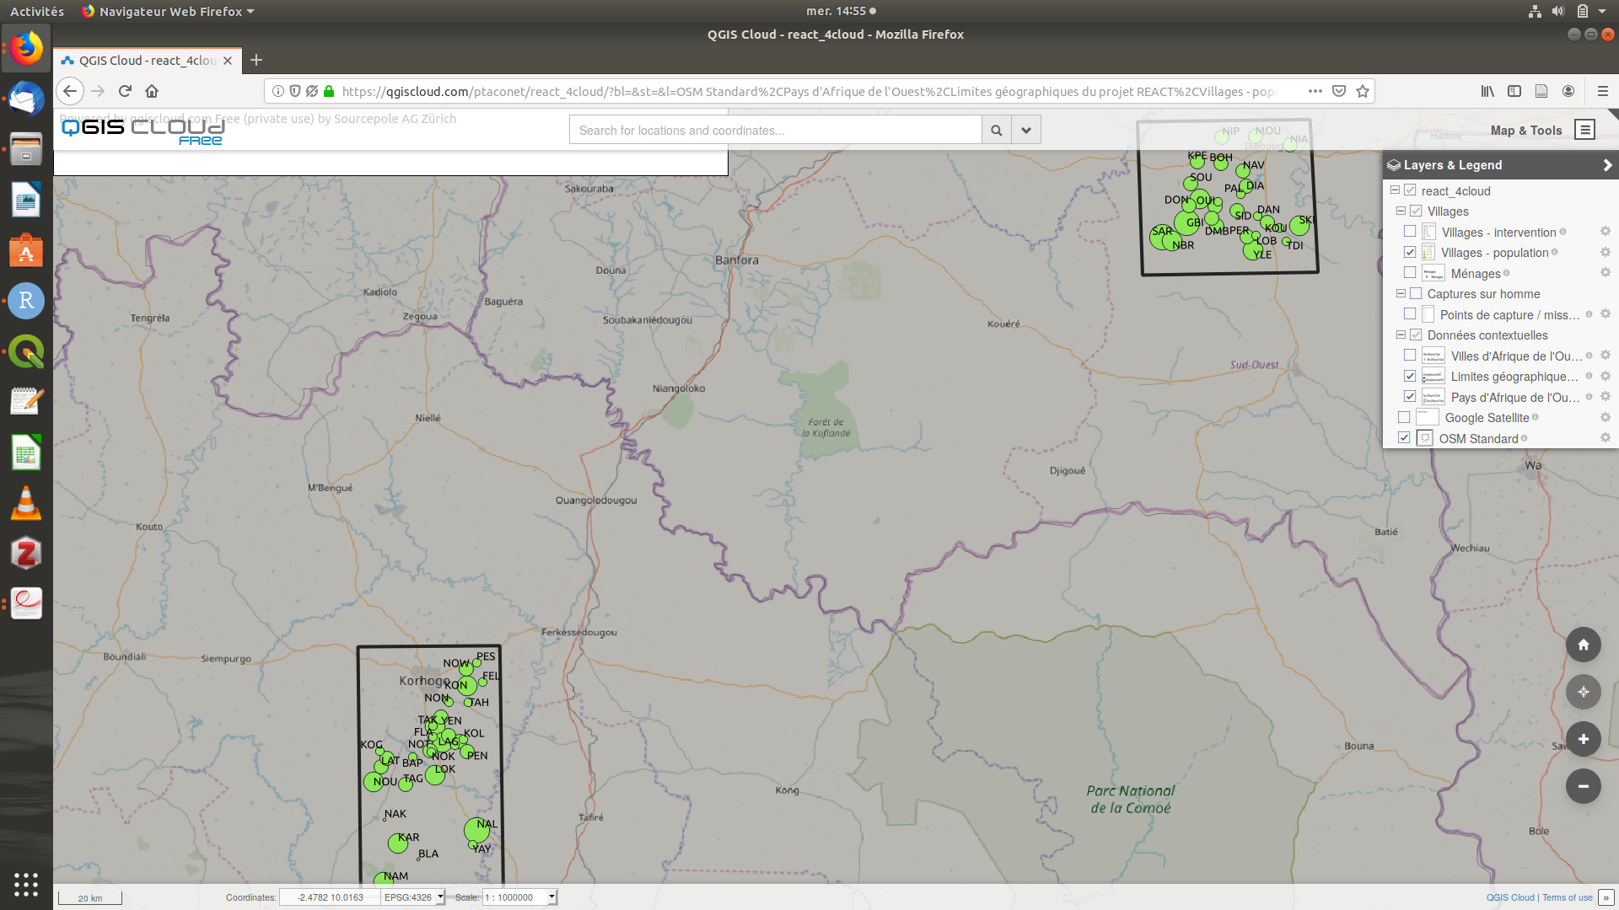Collapse the Données contextuelles group
Screen dimensions: 1619x910
coord(1401,335)
